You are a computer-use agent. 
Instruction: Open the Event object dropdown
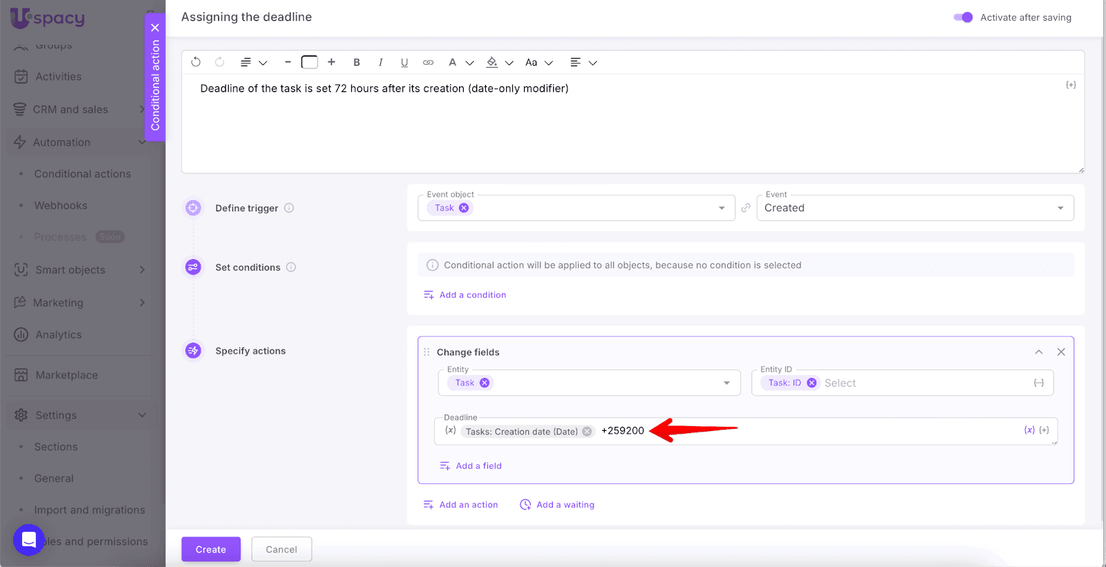[x=721, y=208]
